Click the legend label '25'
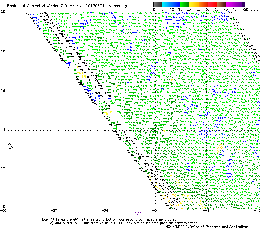The width and height of the screenshot is (260, 229). (x=198, y=10)
